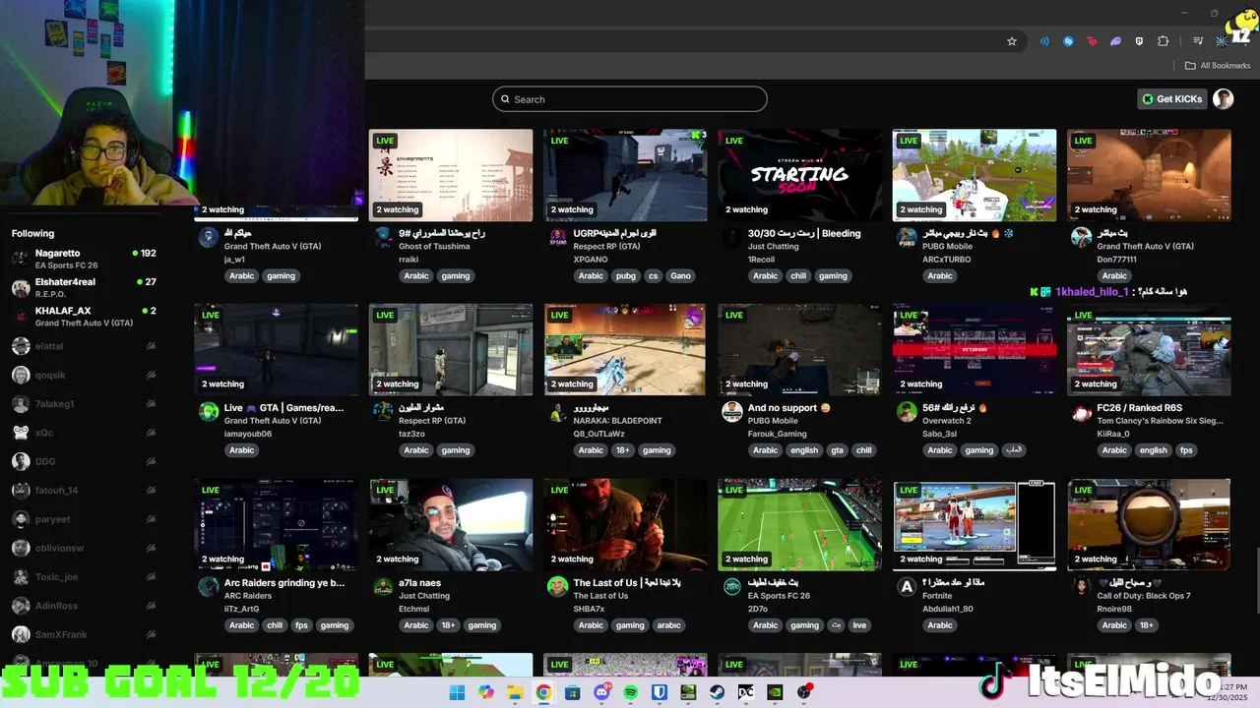
Task: Focus the Kick Search field
Action: (x=630, y=99)
